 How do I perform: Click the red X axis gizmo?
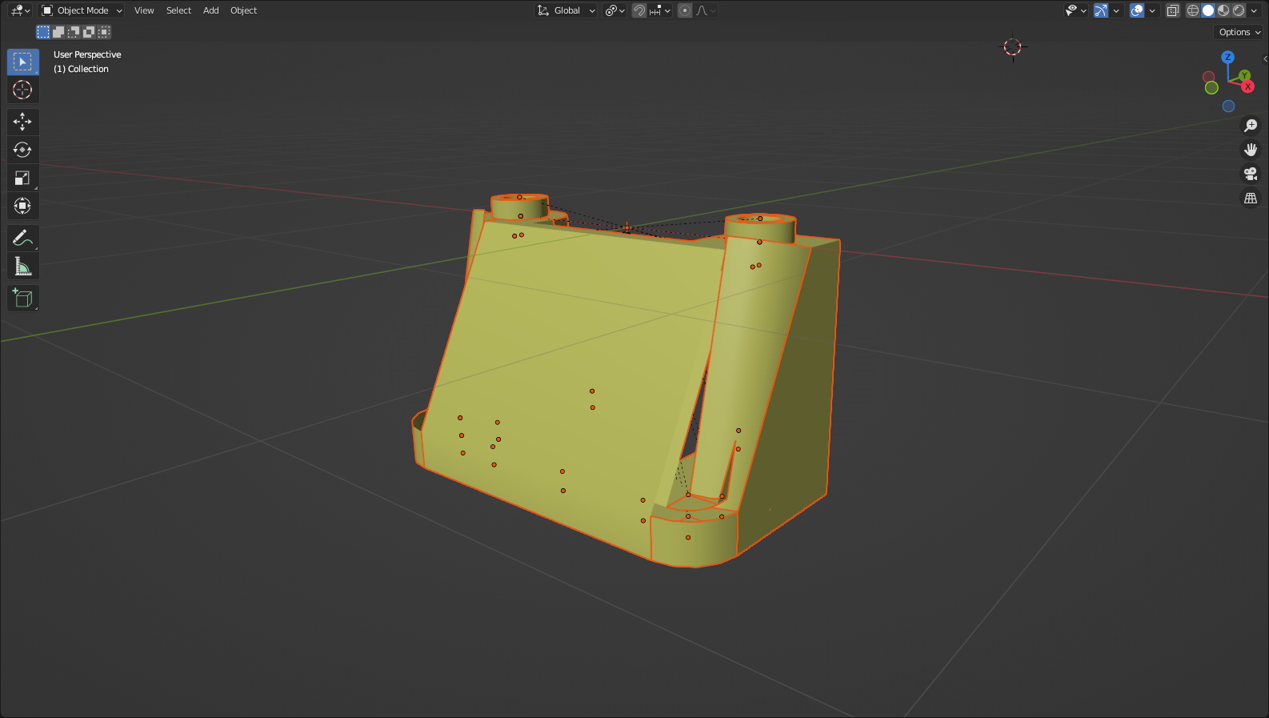[x=1247, y=86]
